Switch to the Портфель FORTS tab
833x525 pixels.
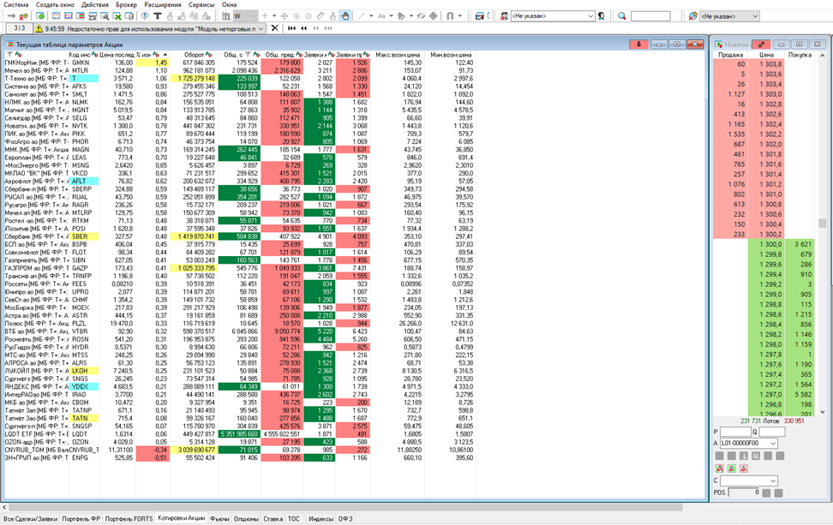pyautogui.click(x=129, y=519)
